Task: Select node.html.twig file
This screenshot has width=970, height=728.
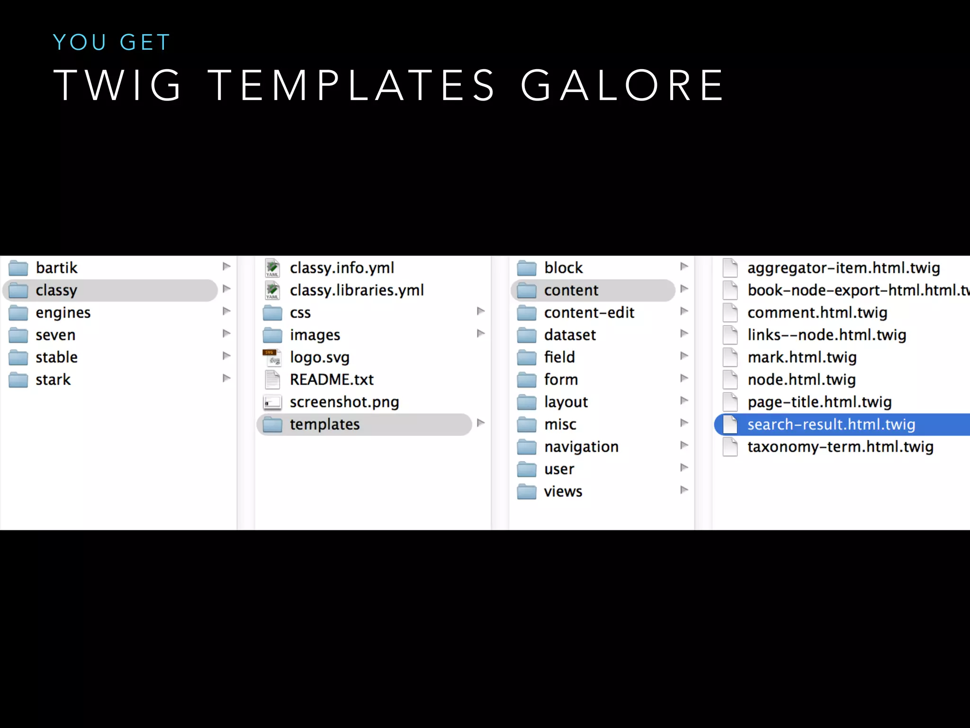Action: 801,380
